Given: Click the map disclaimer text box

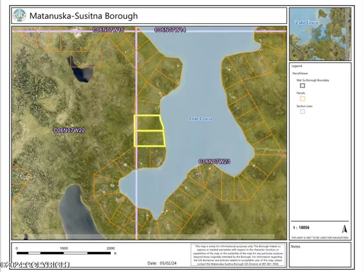Looking at the screenshot, I should (239, 255).
